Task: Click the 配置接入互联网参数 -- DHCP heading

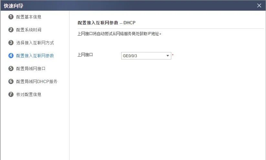Action: [106, 23]
